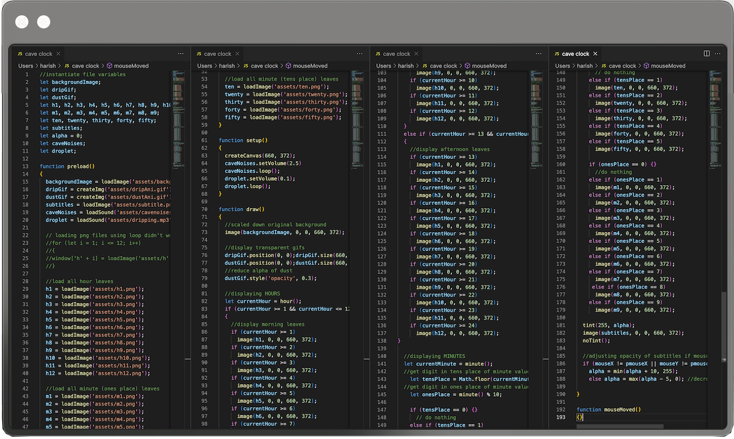Click the comment '//load all hour leaves'
The width and height of the screenshot is (734, 439).
click(x=79, y=281)
